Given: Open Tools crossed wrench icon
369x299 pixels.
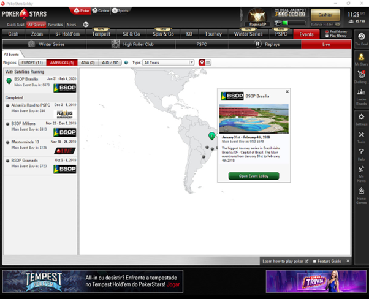Looking at the screenshot, I should [361, 135].
